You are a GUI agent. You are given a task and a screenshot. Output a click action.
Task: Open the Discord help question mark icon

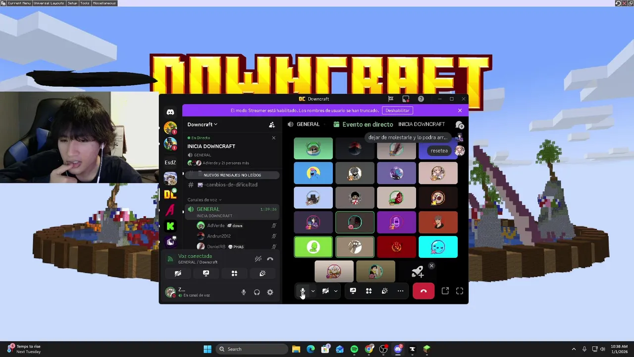pos(421,99)
